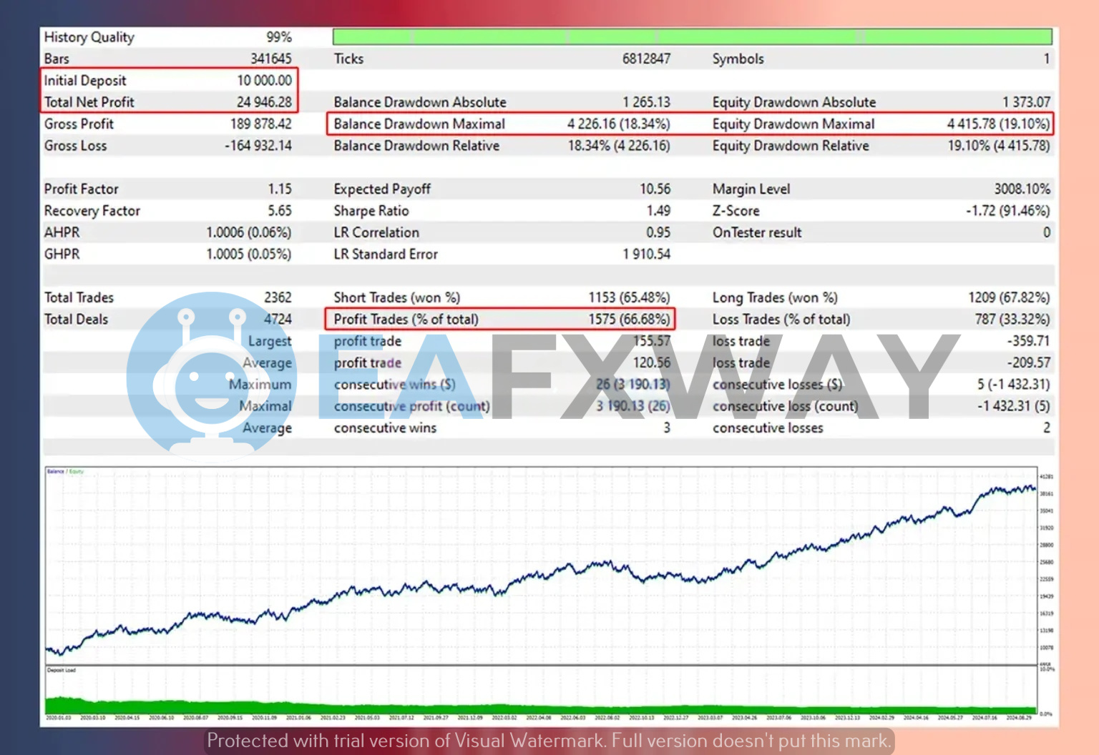This screenshot has width=1099, height=755.
Task: Select the Margin Level value 3008.10%
Action: [1022, 189]
